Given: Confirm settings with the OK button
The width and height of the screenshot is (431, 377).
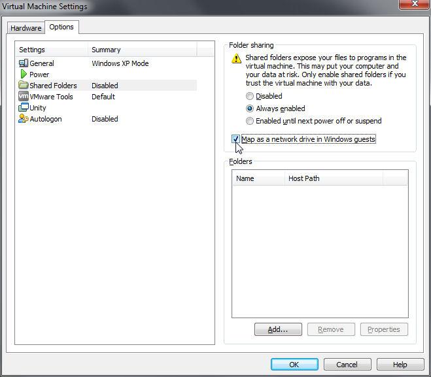Looking at the screenshot, I should (294, 365).
